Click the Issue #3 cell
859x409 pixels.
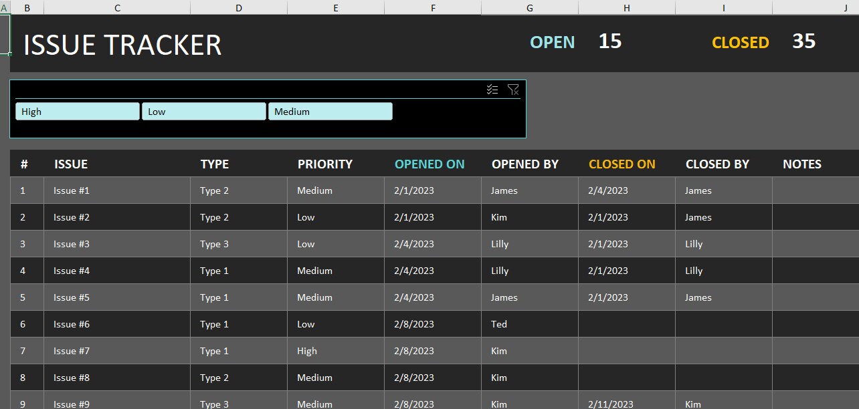click(x=117, y=244)
